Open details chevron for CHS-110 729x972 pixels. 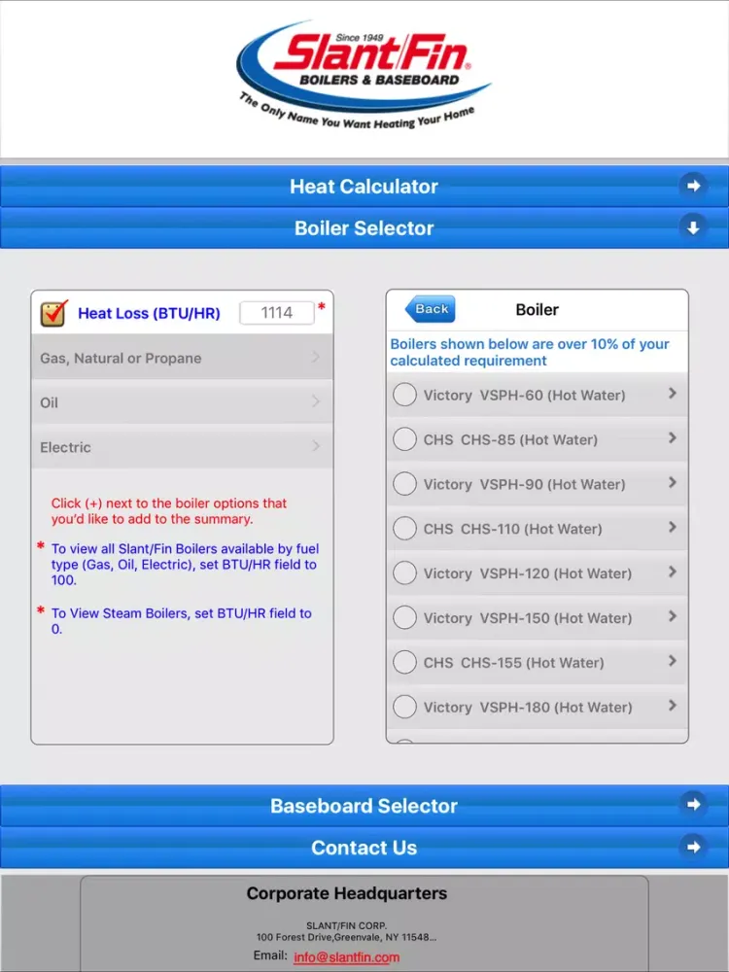pyautogui.click(x=673, y=527)
